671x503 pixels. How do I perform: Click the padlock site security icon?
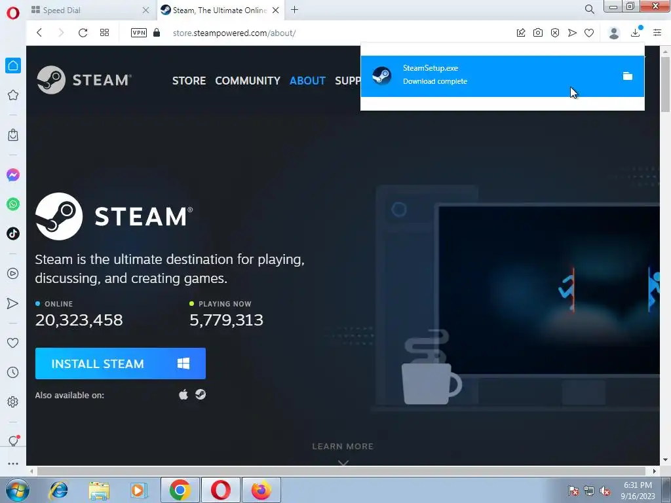point(157,33)
